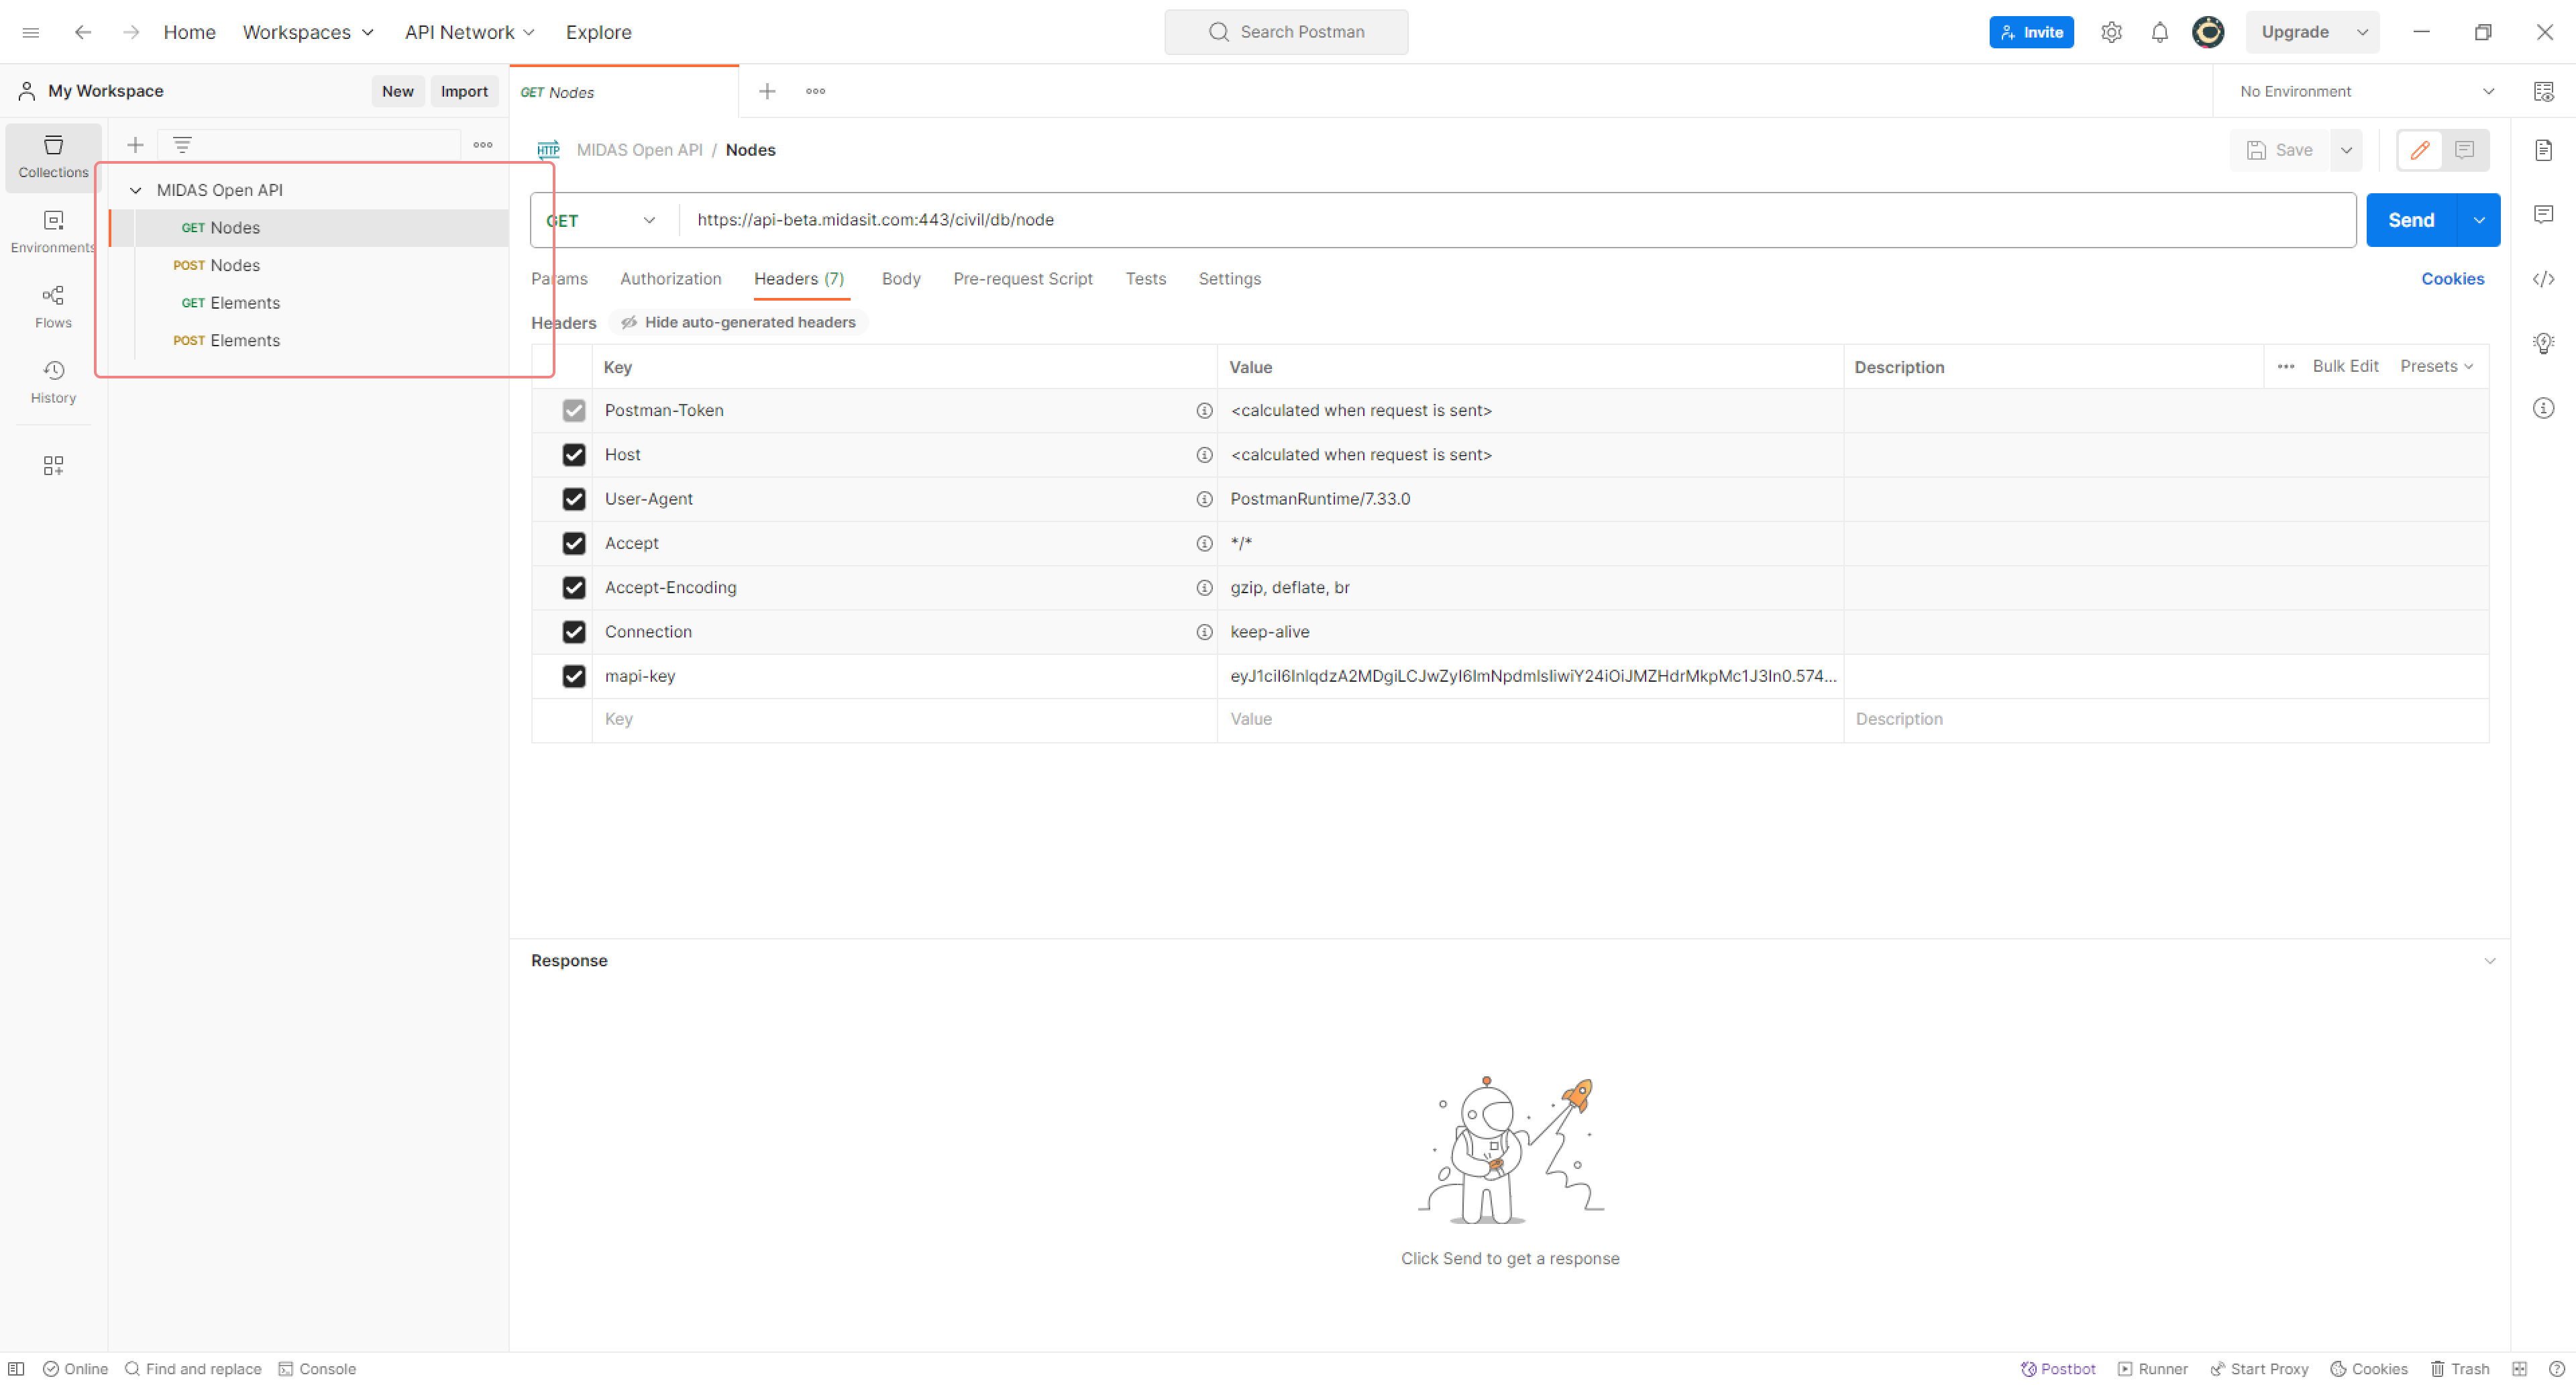Switch to the Authorization tab

(x=670, y=279)
